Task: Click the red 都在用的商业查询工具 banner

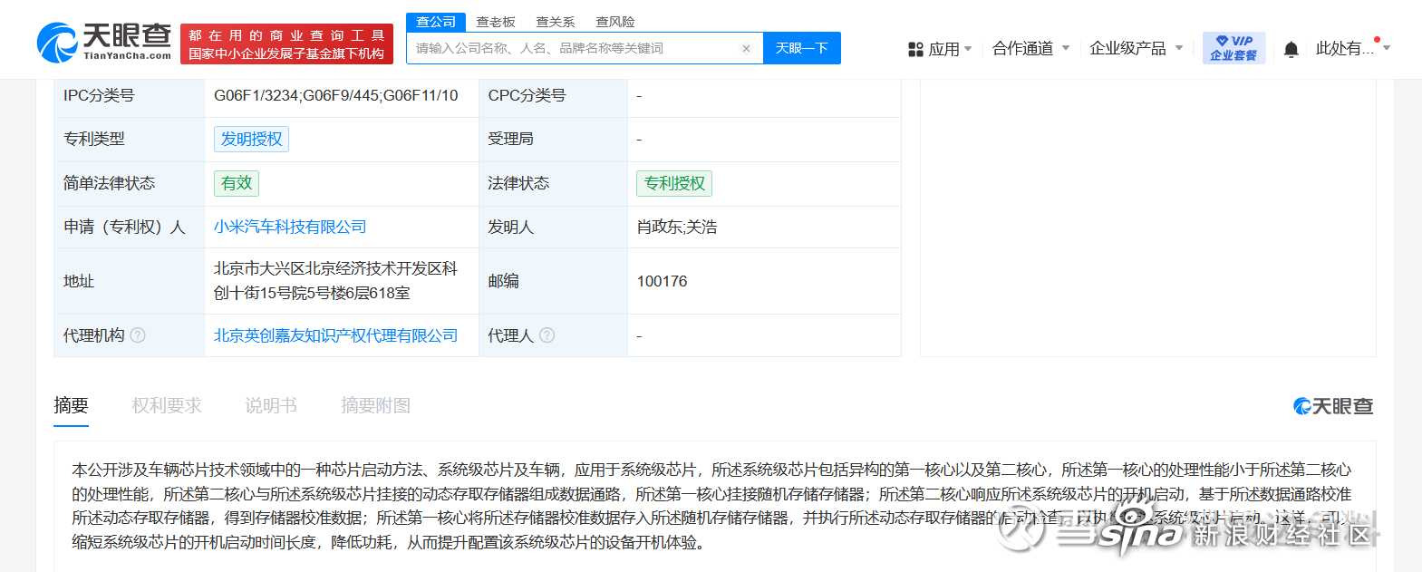Action: coord(286,44)
